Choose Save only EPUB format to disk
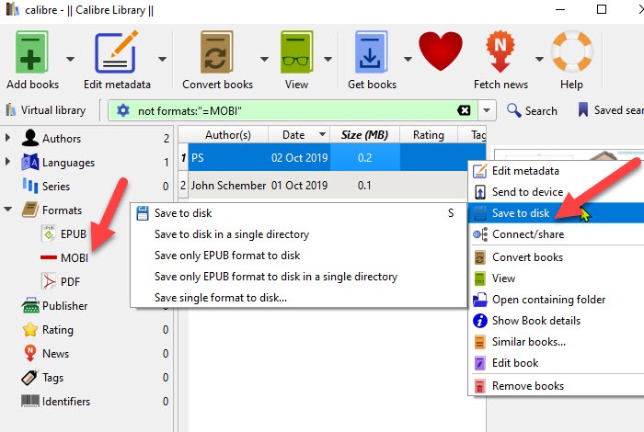The height and width of the screenshot is (432, 644). point(299,256)
